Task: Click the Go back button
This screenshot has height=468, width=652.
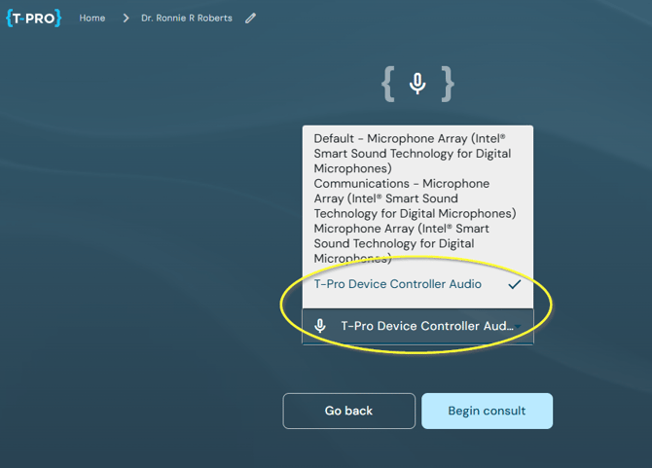Action: 349,411
